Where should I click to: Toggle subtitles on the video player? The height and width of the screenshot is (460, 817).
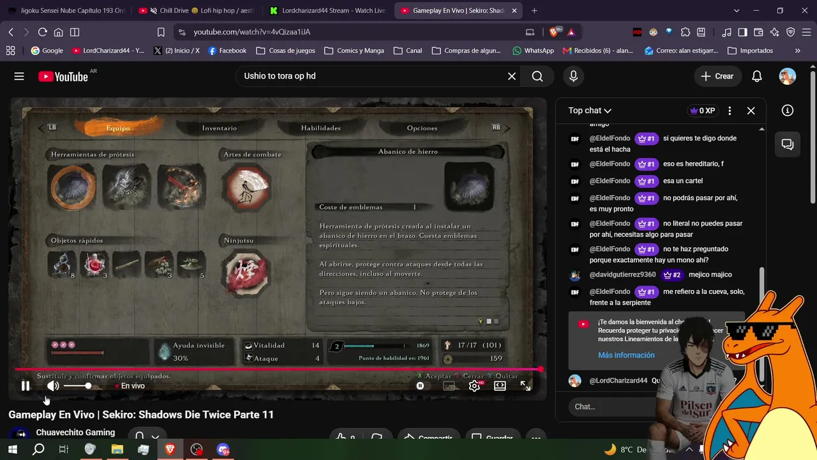(x=449, y=386)
